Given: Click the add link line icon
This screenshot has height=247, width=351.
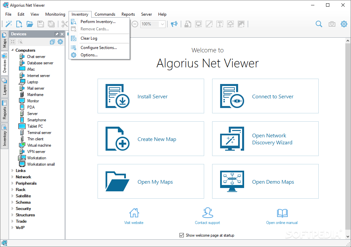Looking at the screenshot, I should pos(209,24).
